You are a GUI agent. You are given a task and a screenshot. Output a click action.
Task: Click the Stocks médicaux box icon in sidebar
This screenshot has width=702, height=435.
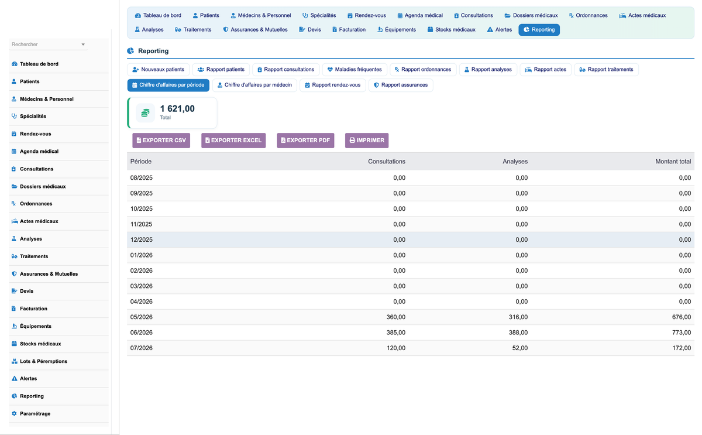14,344
